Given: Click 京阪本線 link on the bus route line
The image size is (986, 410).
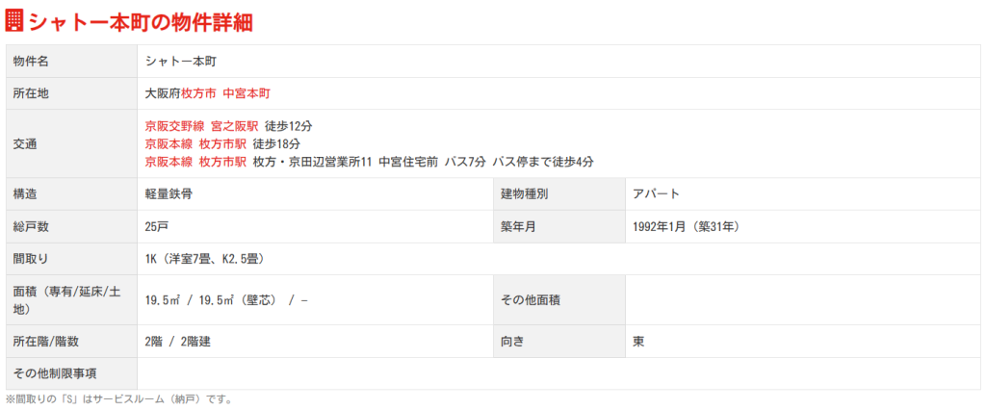Looking at the screenshot, I should (x=169, y=161).
